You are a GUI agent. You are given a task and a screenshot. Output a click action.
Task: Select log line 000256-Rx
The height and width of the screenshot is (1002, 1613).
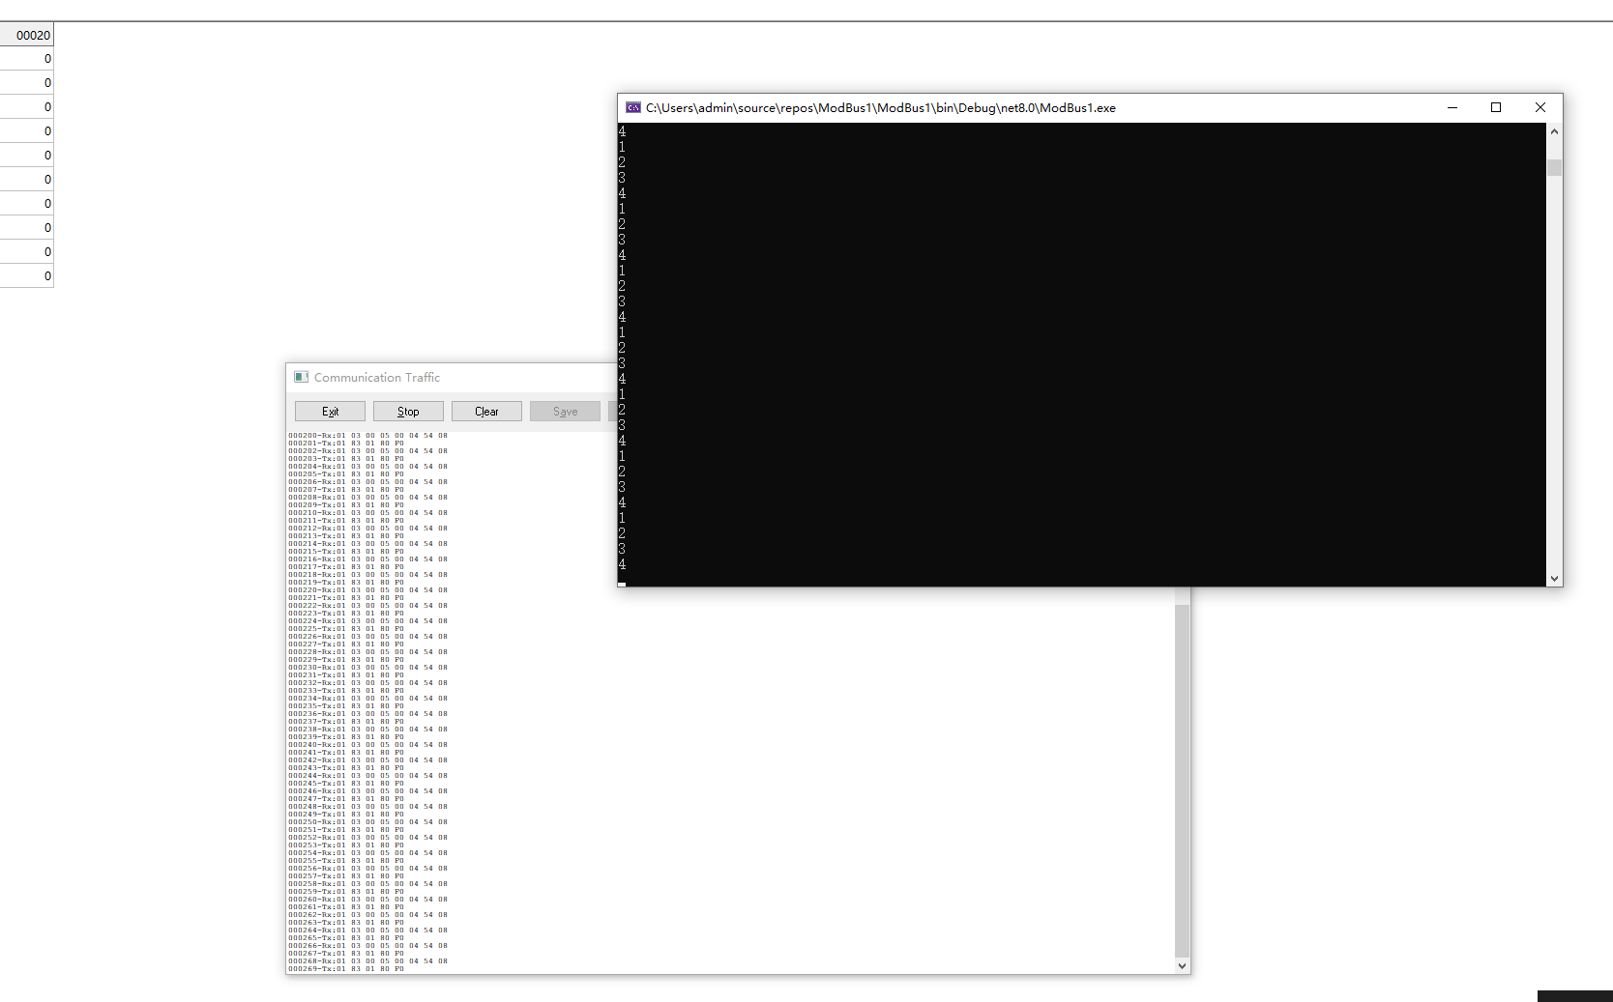click(x=367, y=869)
